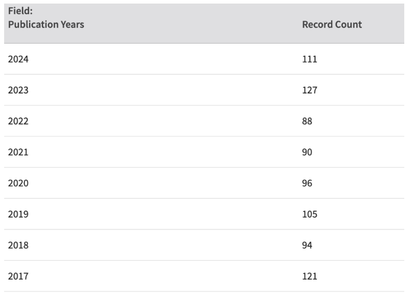The image size is (409, 295).
Task: Select the 2018 publication year cell
Action: coord(18,245)
